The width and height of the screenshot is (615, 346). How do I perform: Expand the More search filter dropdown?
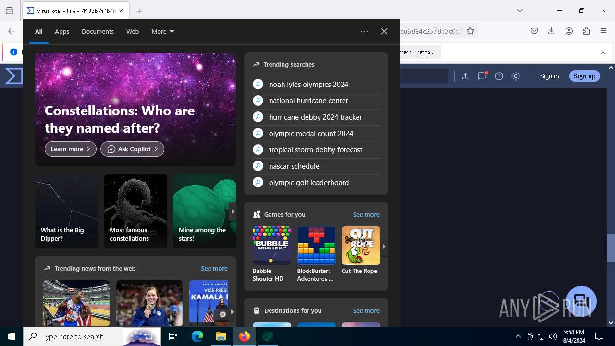coord(163,31)
